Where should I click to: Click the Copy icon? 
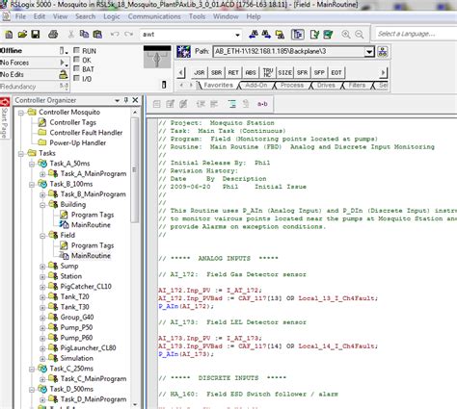(x=84, y=35)
